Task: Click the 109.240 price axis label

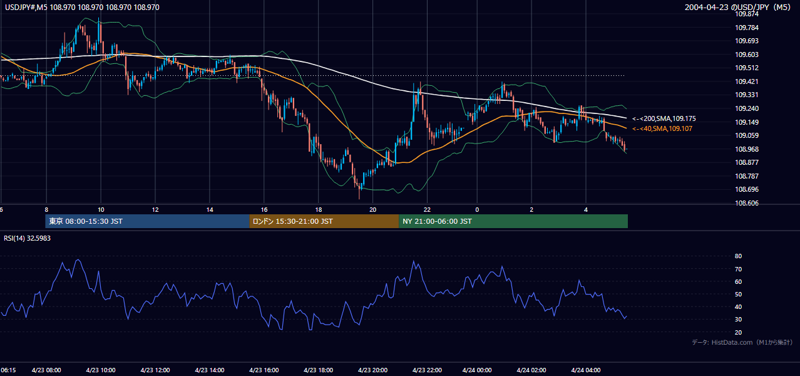Action: pos(746,108)
